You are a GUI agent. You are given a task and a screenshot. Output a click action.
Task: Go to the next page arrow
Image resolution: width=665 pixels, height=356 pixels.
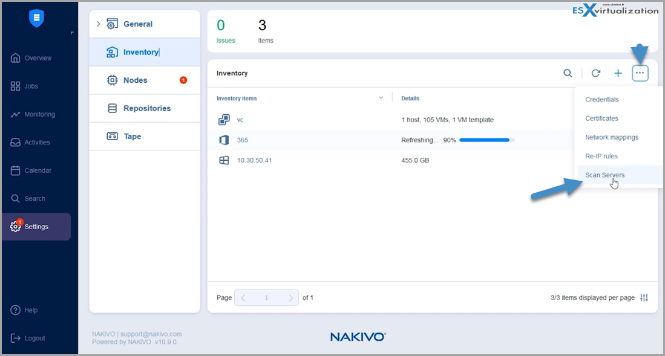click(290, 298)
